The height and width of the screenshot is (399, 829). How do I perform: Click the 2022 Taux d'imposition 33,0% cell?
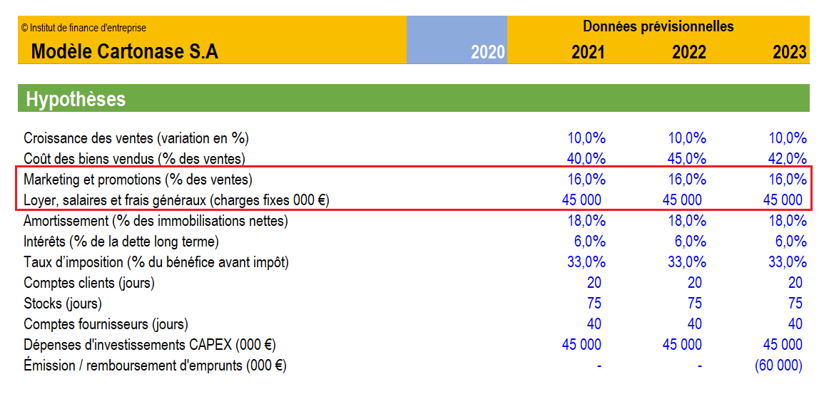point(687,261)
